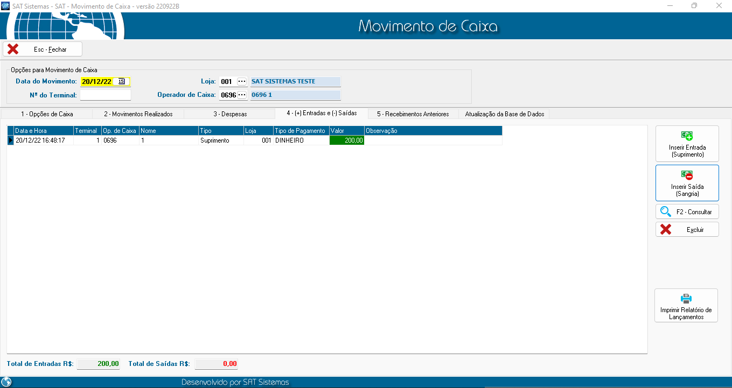Switch to 1 - Opções de Caixa tab
Screen dimensions: 732x388
[47, 114]
